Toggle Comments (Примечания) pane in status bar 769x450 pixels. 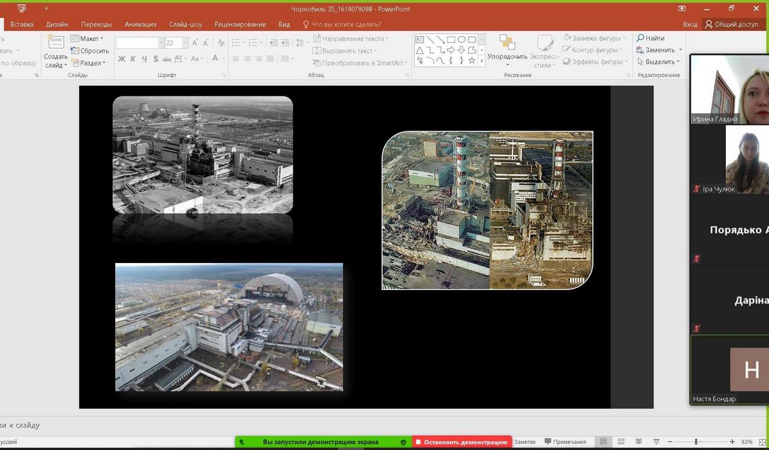tap(565, 442)
